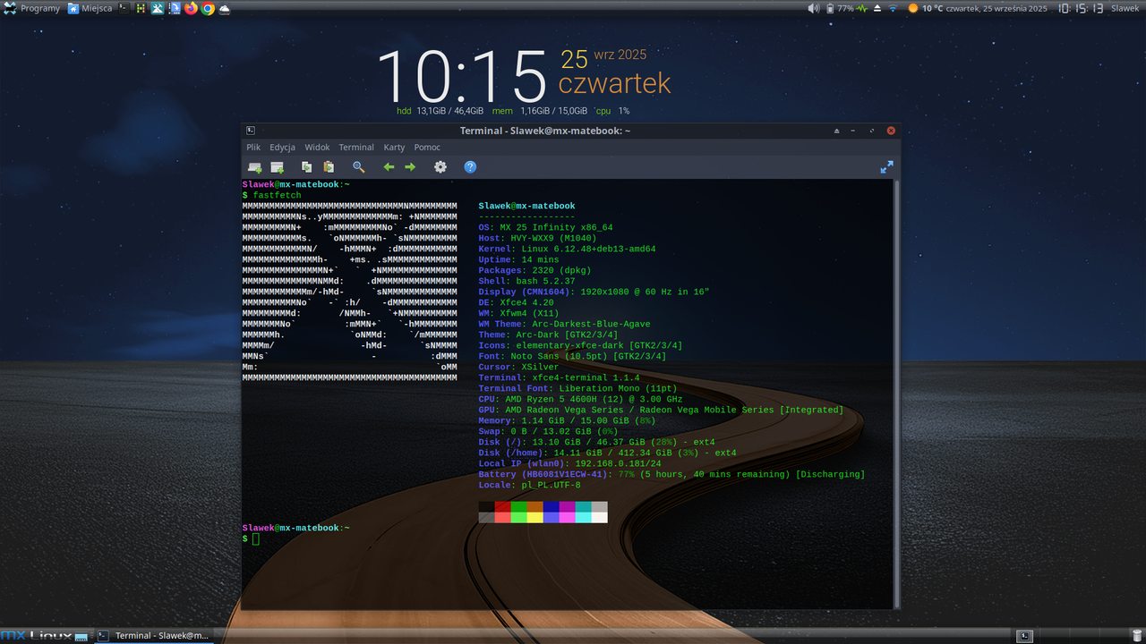Click the green color block
Image resolution: width=1146 pixels, height=644 pixels.
click(519, 506)
